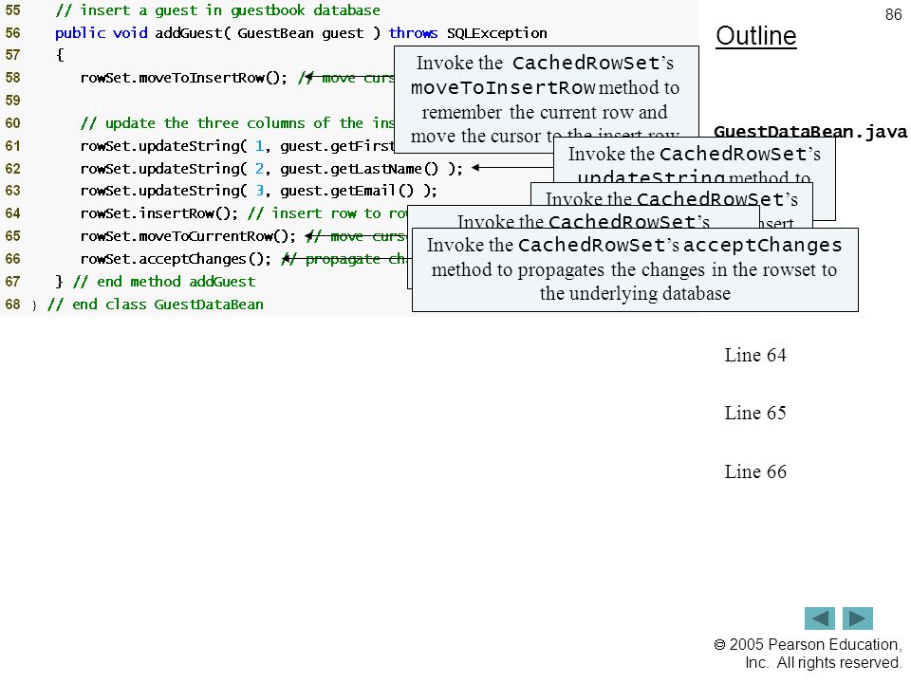This screenshot has height=683, width=911.
Task: Click the end class GuestDataBean comment
Action: click(155, 305)
